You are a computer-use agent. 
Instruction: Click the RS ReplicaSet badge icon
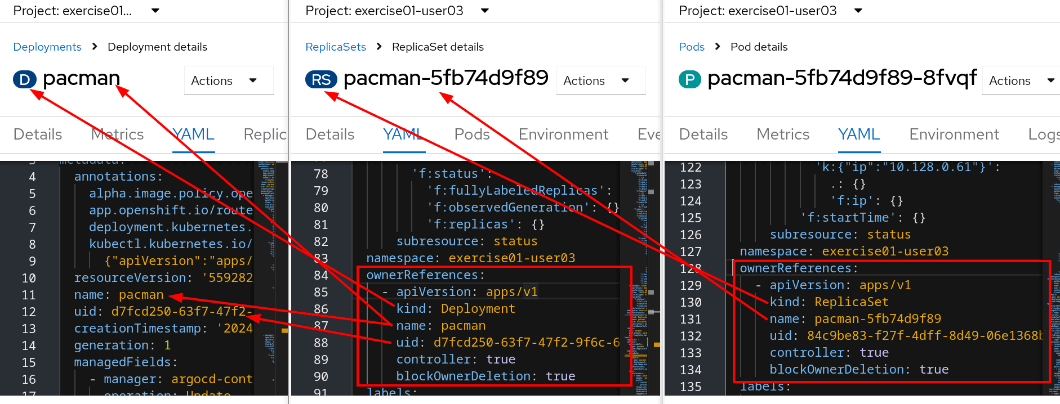[x=321, y=80]
